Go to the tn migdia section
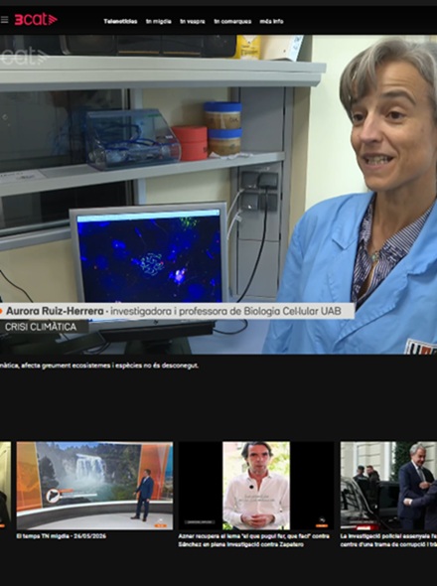437x586 pixels. (x=159, y=21)
